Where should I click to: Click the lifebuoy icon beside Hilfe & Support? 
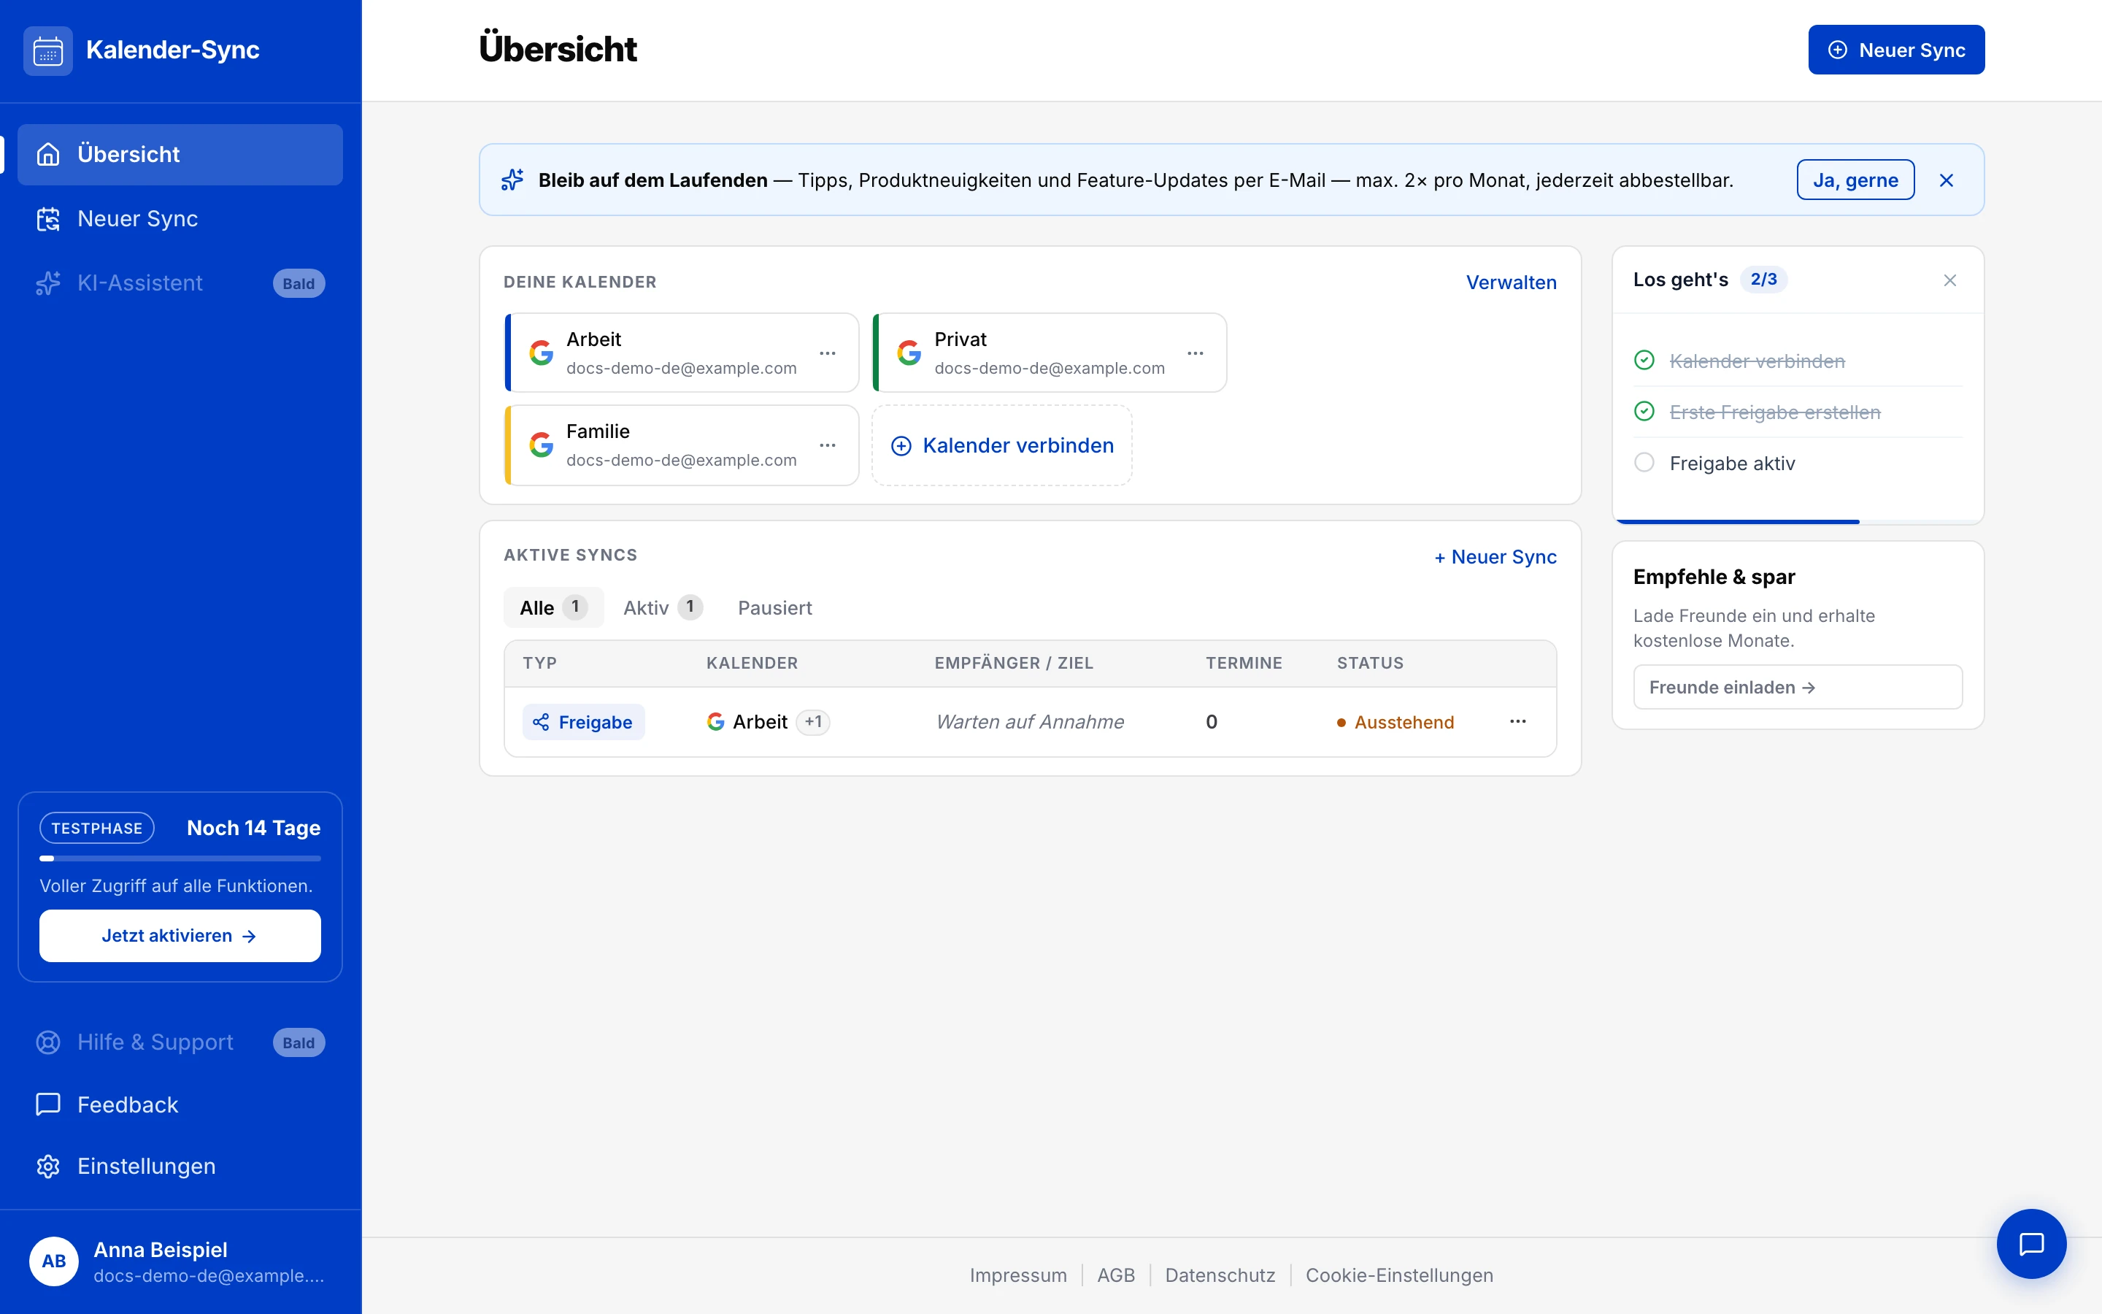[x=47, y=1042]
